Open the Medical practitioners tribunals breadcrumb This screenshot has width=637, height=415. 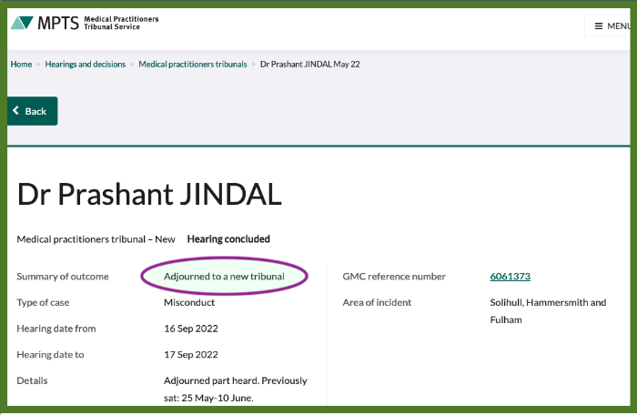point(193,65)
